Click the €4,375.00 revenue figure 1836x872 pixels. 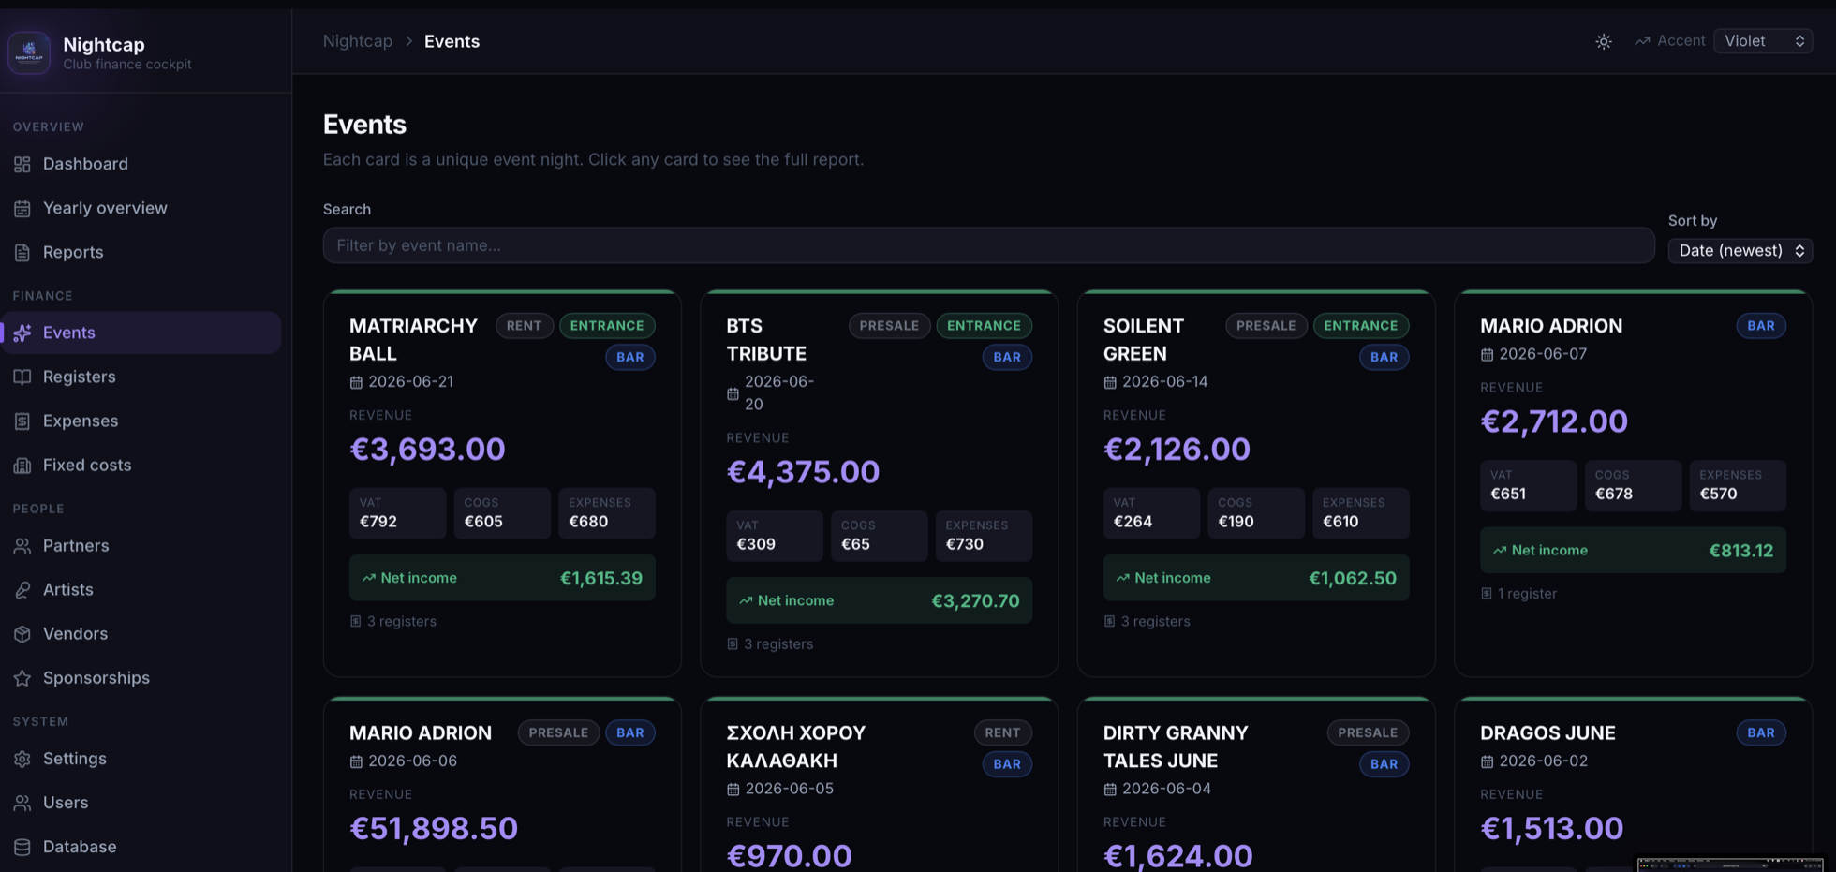803,472
